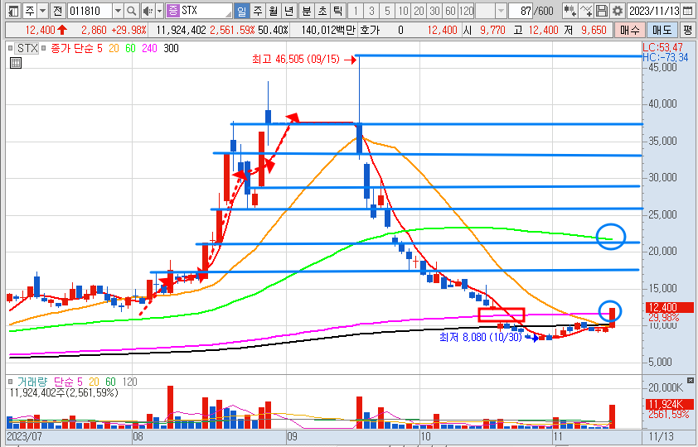Click the +29.98% change rate

(129, 31)
